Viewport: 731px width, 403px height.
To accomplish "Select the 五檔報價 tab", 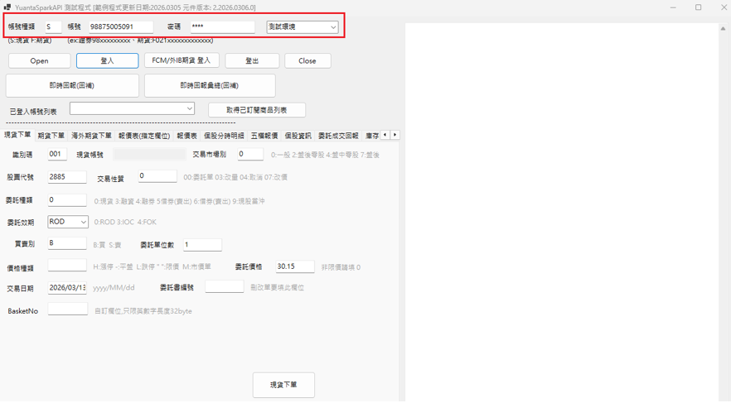I will 264,136.
